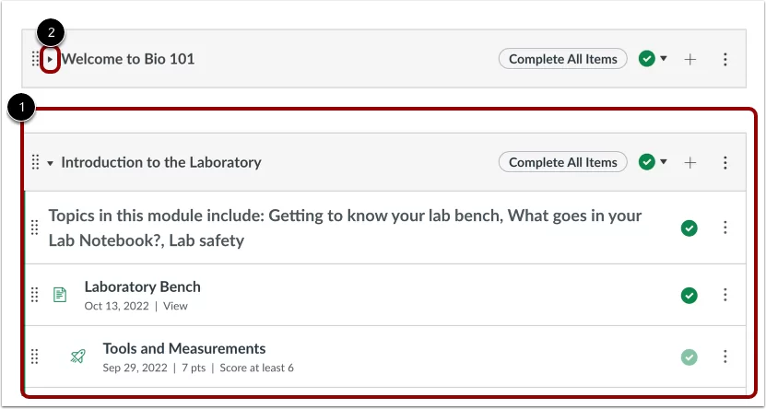Open the options menu for Tools and Measurements

[725, 356]
